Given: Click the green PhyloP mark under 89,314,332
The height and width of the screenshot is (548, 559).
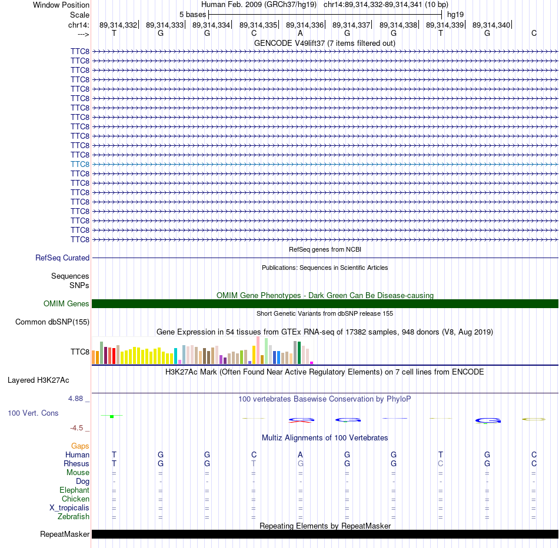Looking at the screenshot, I should click(112, 416).
